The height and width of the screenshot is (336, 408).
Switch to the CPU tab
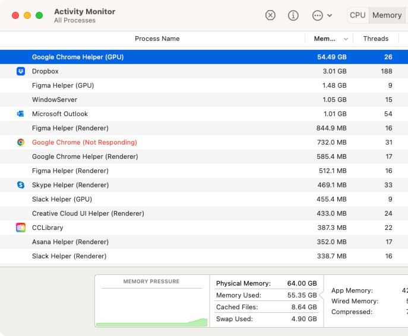click(358, 15)
